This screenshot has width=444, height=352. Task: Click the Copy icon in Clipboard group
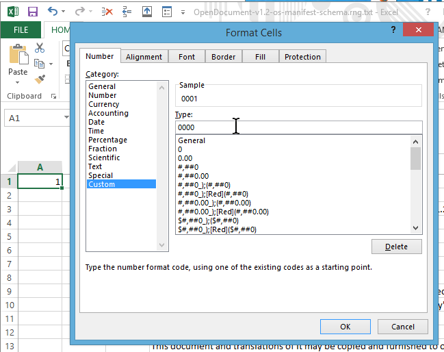tap(40, 64)
